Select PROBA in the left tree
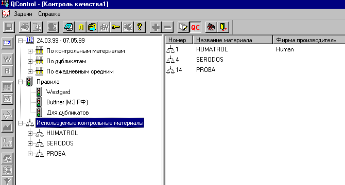The height and width of the screenshot is (185, 345). click(56, 154)
